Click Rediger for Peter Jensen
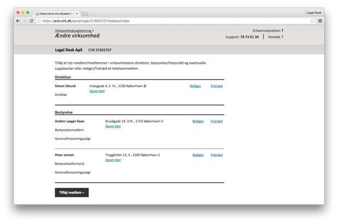This screenshot has height=224, width=338. coord(198,155)
